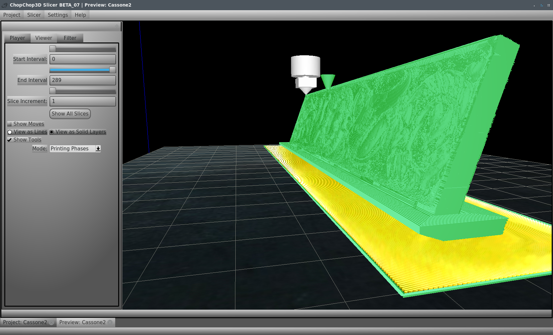Open the Mode dropdown showing Printing Phases

[x=75, y=149]
